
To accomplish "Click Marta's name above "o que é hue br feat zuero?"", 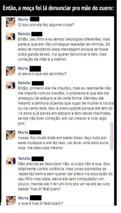I will (23, 198).
